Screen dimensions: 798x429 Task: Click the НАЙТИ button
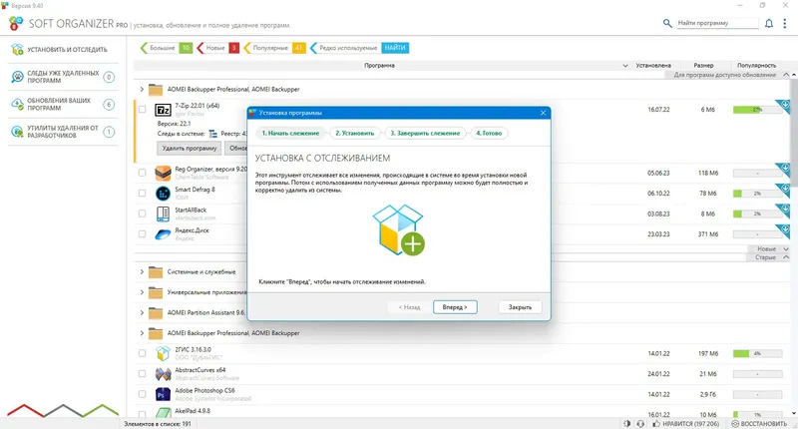395,48
